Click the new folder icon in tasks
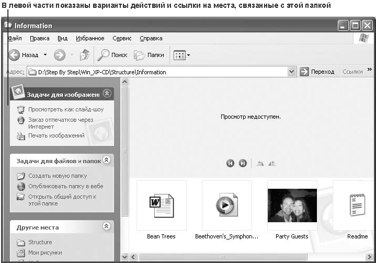The width and height of the screenshot is (376, 263). pyautogui.click(x=21, y=176)
